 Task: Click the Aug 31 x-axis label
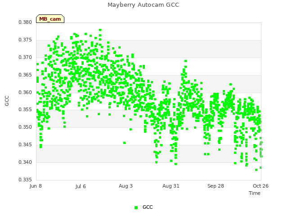171,186
